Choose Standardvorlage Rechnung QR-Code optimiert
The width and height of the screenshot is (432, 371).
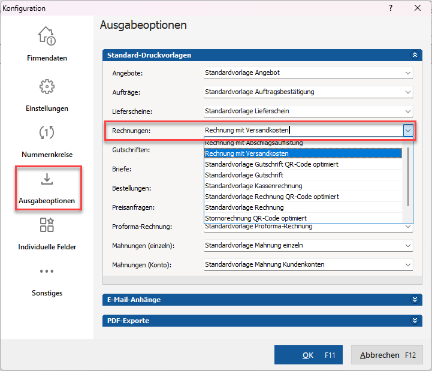303,197
